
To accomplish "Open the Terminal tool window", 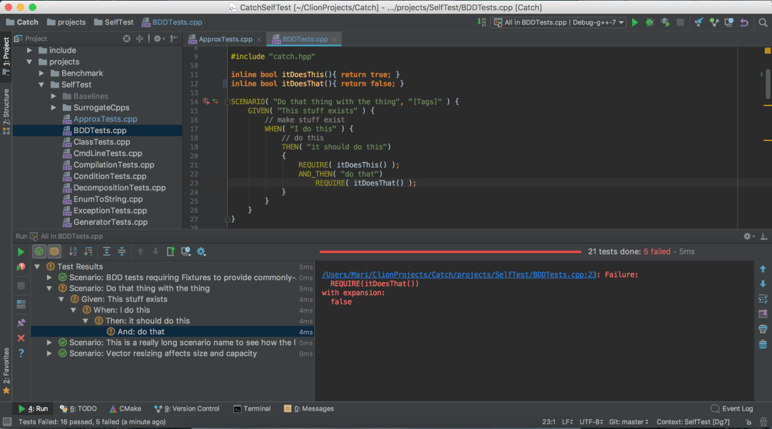I will (x=252, y=409).
